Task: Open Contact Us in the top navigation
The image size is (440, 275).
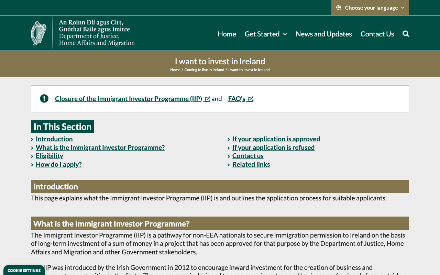Action: pyautogui.click(x=377, y=34)
